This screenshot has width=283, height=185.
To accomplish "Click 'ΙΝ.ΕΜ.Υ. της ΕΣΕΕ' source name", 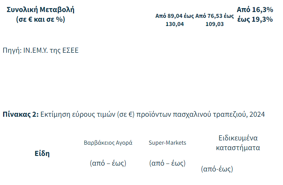I will 50,50.
